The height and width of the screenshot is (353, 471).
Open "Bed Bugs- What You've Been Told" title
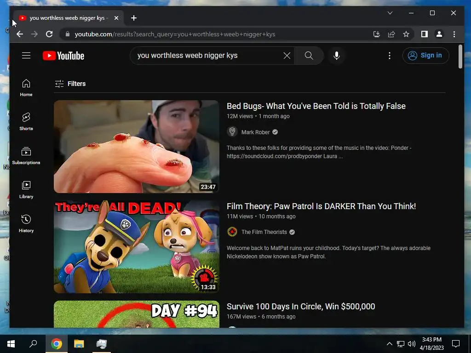coord(316,106)
